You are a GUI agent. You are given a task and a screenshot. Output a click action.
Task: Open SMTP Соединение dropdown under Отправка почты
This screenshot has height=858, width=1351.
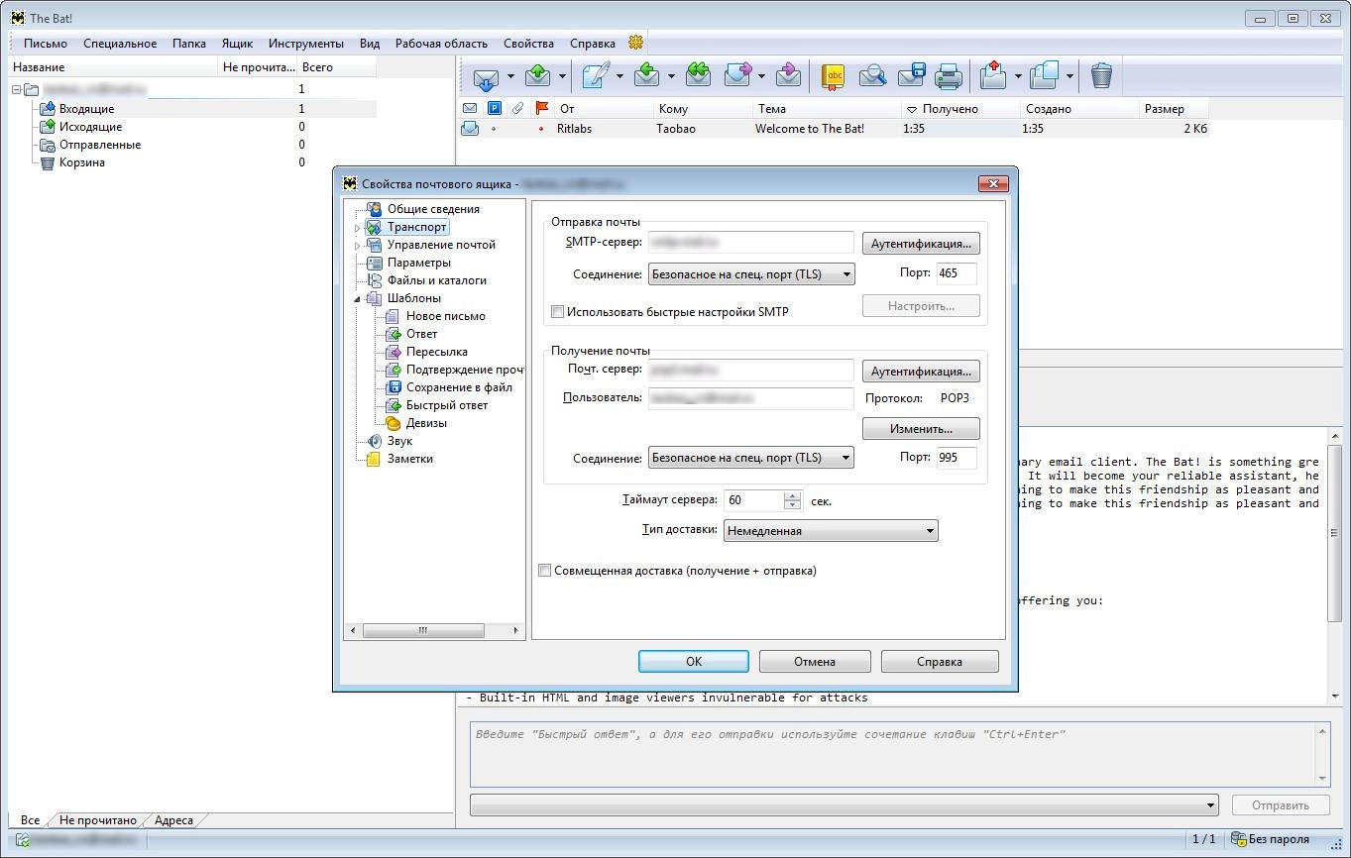pos(751,273)
